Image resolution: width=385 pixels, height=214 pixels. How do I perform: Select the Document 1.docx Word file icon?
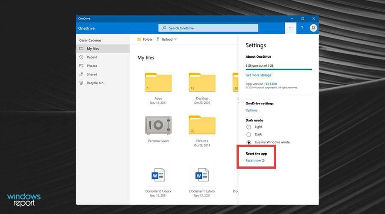158,175
